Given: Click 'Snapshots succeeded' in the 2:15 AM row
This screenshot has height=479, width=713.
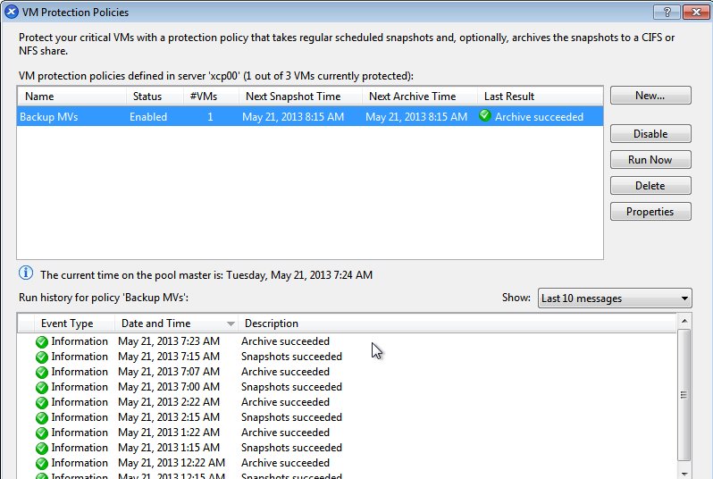Looking at the screenshot, I should [291, 417].
